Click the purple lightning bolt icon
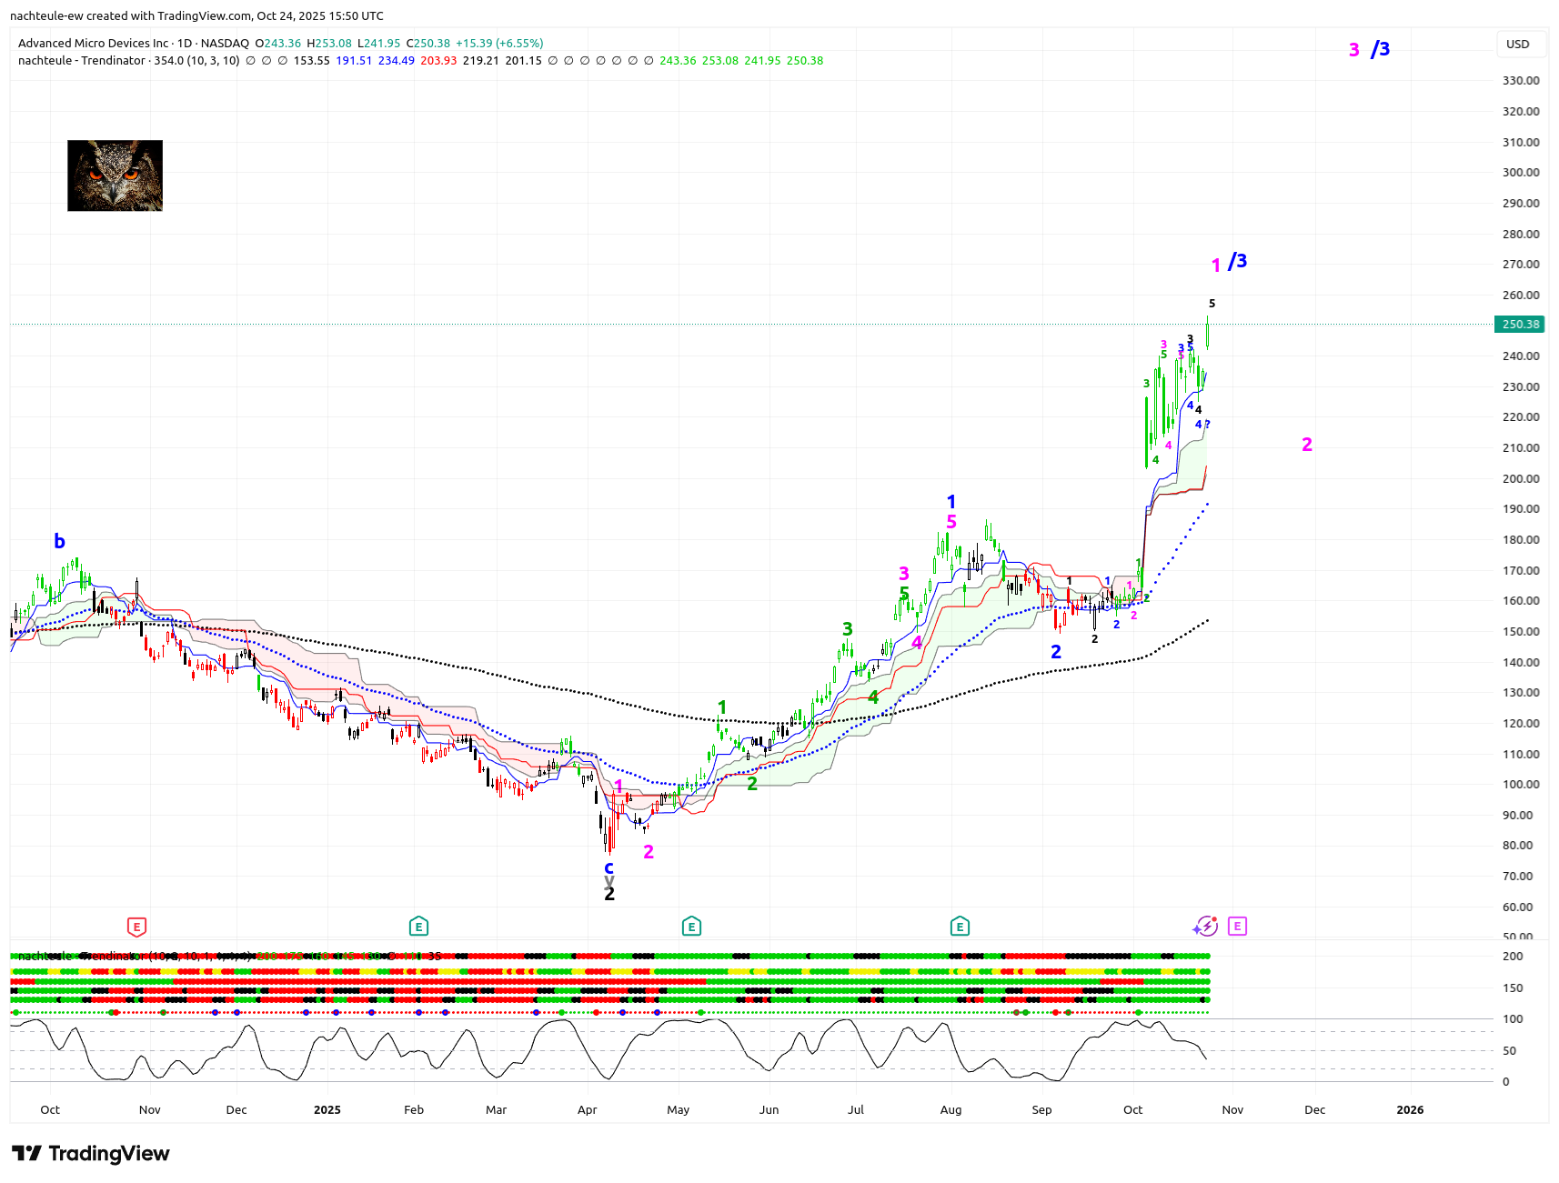The height and width of the screenshot is (1183, 1559). tap(1206, 926)
